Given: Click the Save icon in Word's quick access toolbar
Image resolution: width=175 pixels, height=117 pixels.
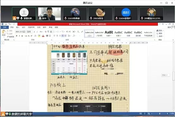Looking at the screenshot, I should pyautogui.click(x=6, y=24).
